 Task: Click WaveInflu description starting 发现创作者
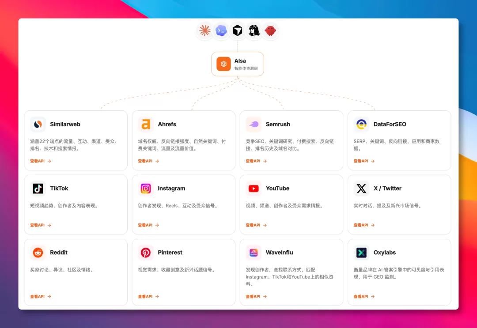click(x=290, y=277)
